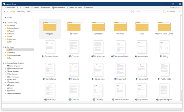Select the Warranty document

(50, 92)
